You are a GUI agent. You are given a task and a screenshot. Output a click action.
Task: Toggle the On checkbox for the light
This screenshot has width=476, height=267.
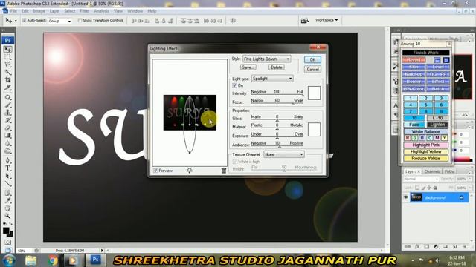tap(234, 86)
